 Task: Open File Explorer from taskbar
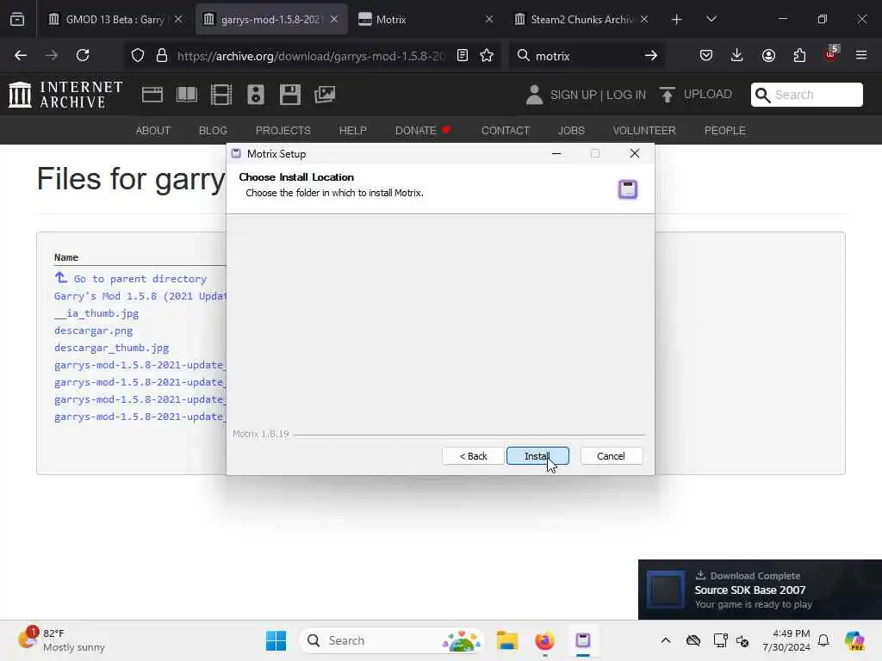tap(506, 640)
